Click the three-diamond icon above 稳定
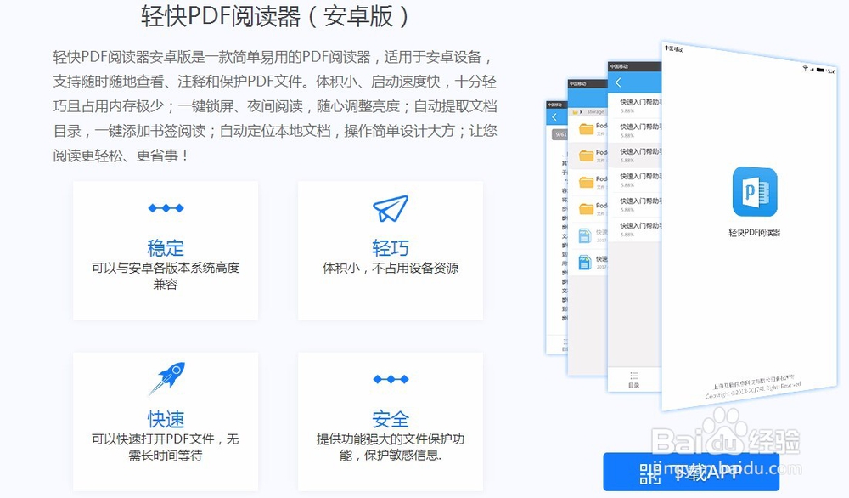This screenshot has width=849, height=498. point(166,208)
